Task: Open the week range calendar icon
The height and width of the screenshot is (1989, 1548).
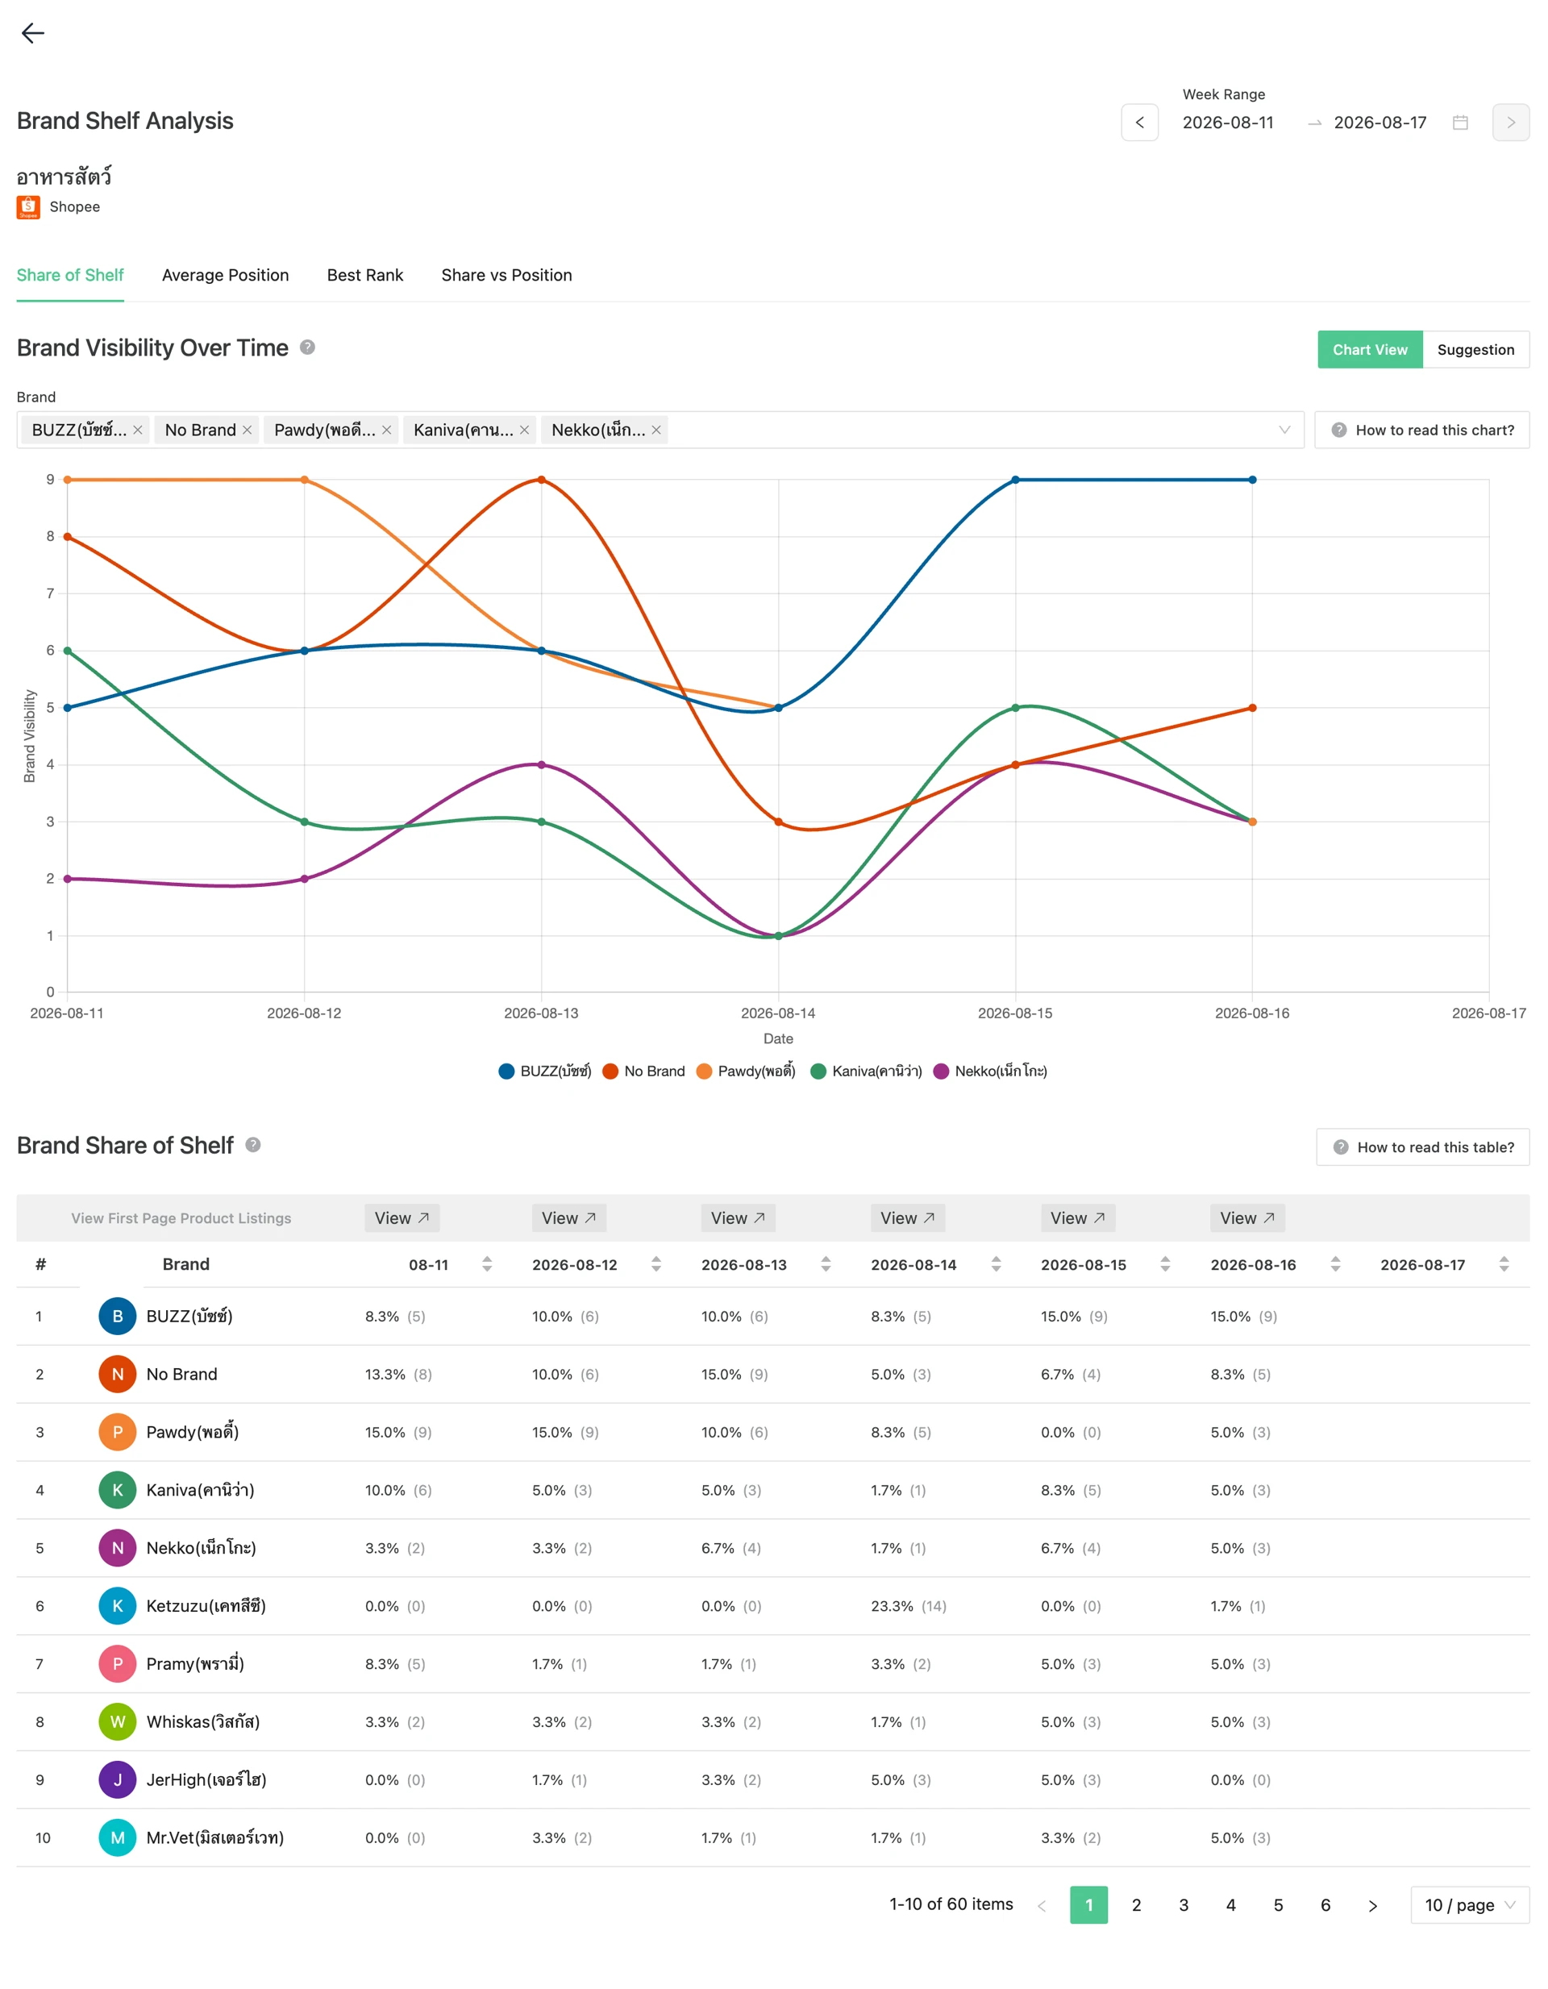Action: (x=1459, y=122)
